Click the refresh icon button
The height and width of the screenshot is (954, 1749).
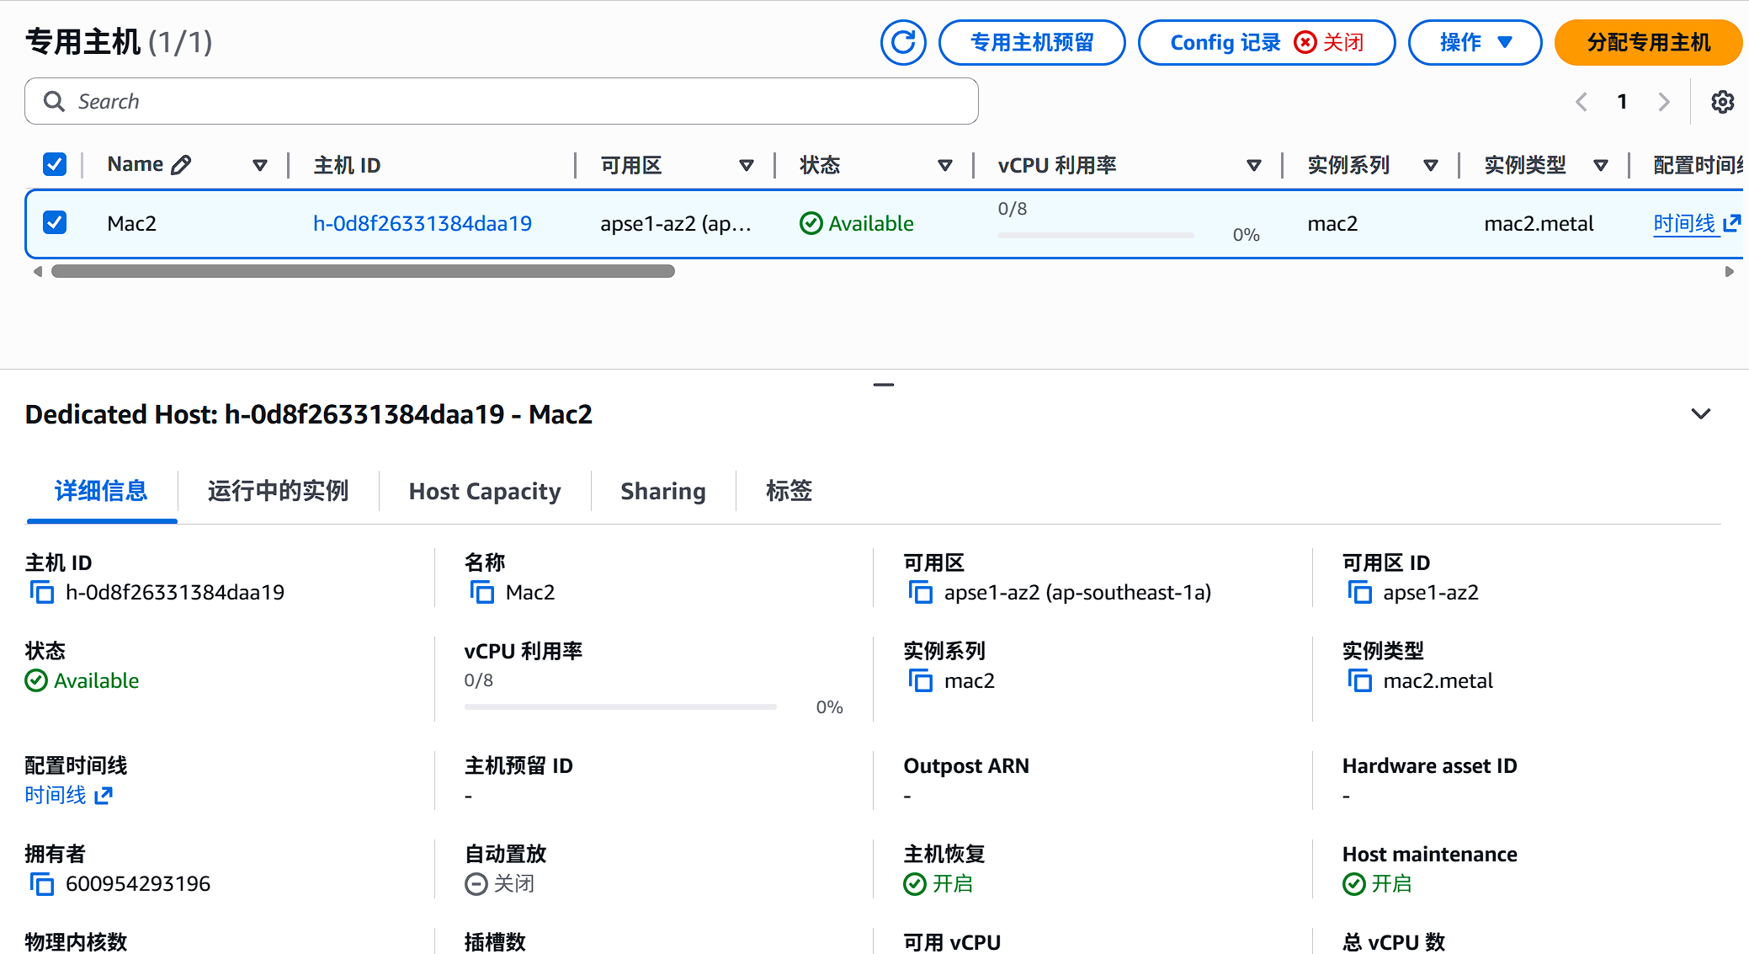coord(903,42)
